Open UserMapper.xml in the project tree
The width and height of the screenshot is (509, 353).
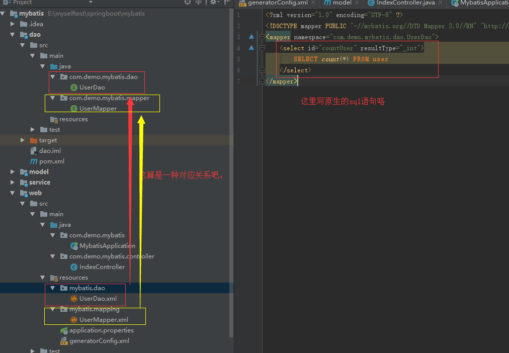(103, 320)
